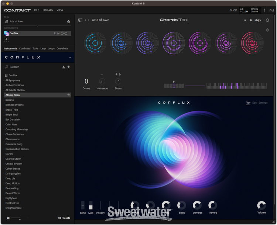This screenshot has height=225, width=277.
Task: Switch Conflux to the Settings view
Action: [263, 103]
